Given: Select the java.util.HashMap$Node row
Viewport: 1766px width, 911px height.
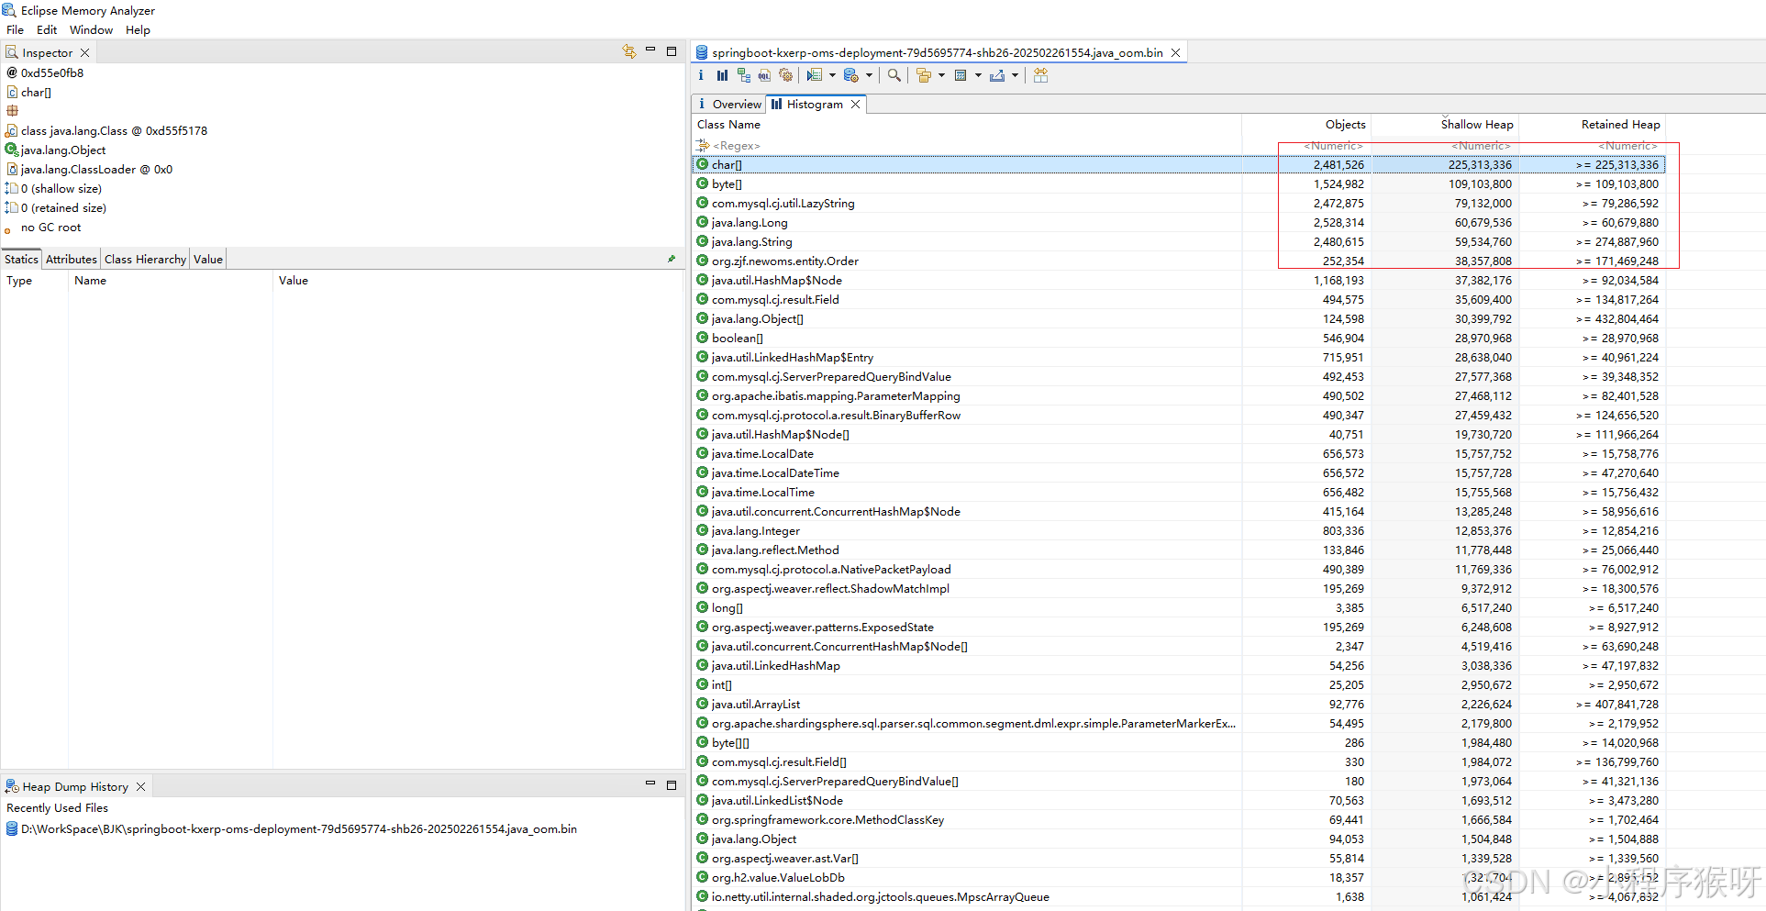Looking at the screenshot, I should pyautogui.click(x=1179, y=280).
